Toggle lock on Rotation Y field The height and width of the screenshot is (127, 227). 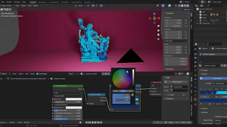tap(186, 35)
